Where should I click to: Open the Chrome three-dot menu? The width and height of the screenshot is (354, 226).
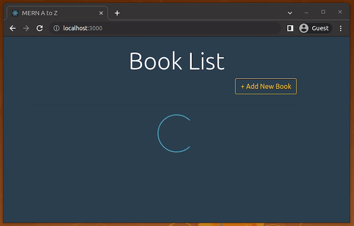click(341, 29)
